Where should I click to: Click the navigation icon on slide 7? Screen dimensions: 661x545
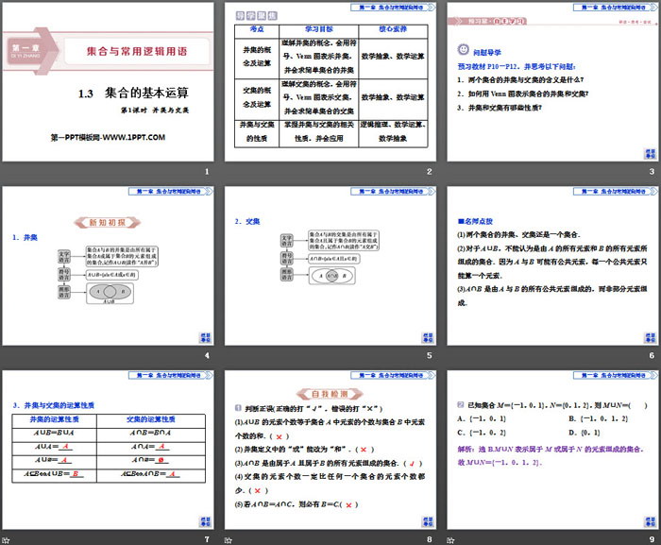(206, 520)
